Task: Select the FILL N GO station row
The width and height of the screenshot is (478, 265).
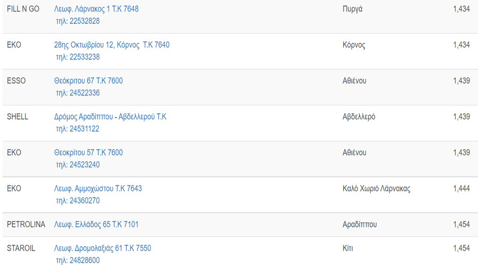Action: [x=240, y=16]
